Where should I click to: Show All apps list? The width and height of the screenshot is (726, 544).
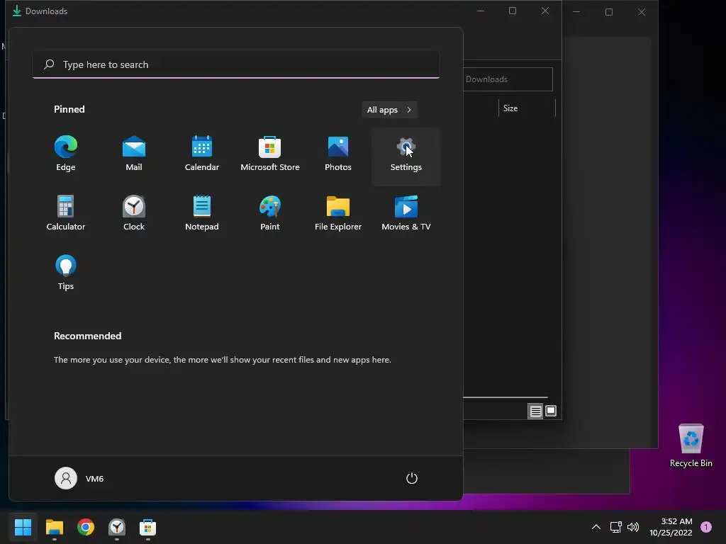pyautogui.click(x=389, y=110)
